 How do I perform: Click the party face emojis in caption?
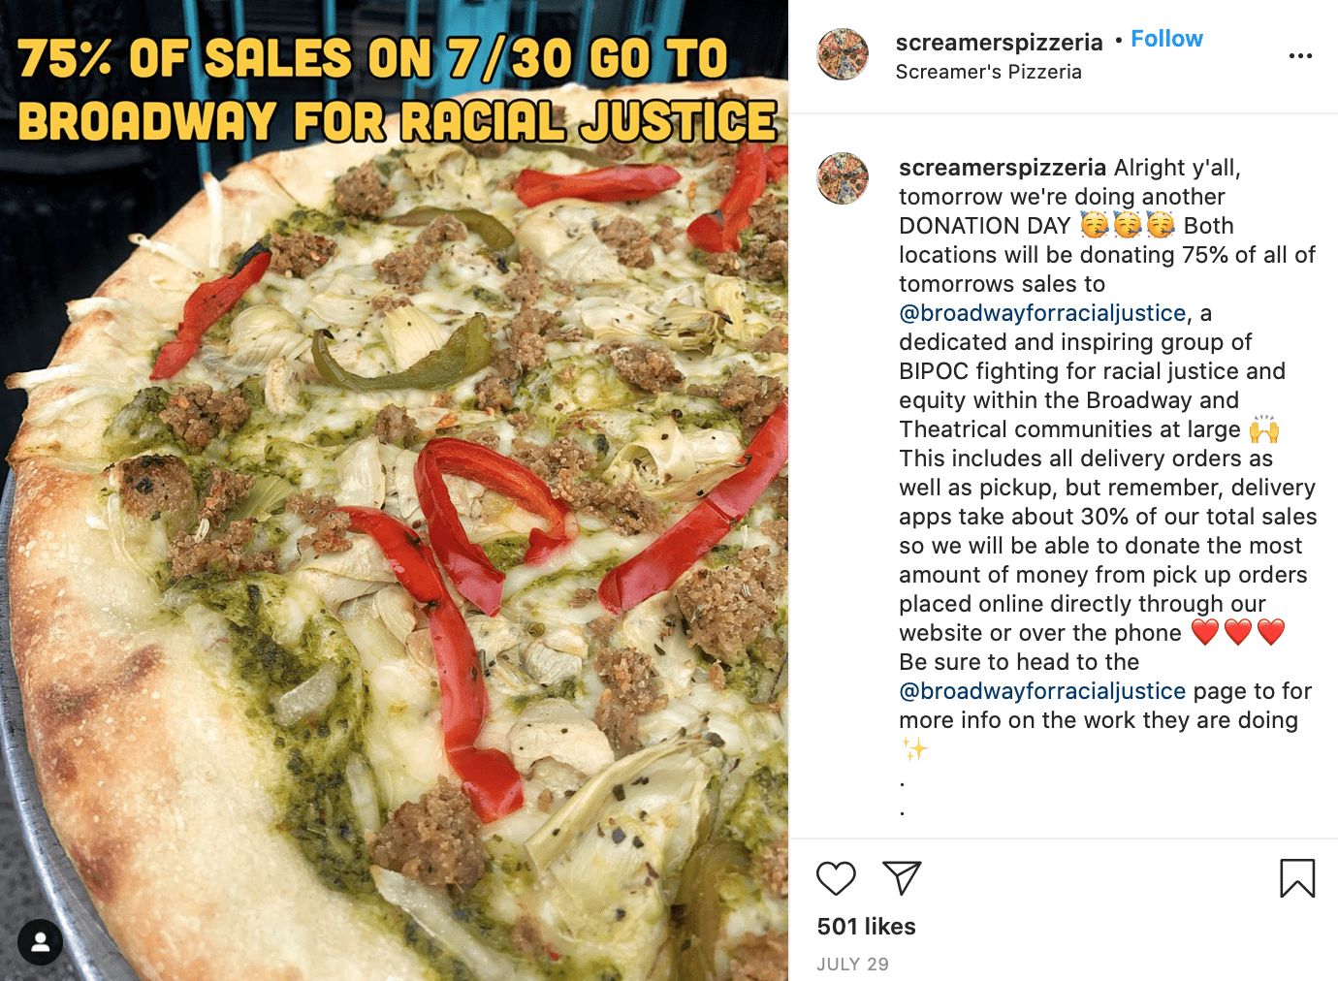pos(1127,226)
